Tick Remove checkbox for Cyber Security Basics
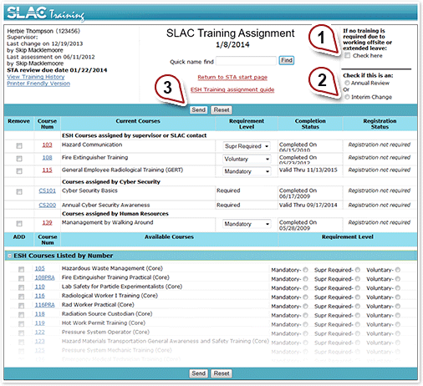This screenshot has height=386, width=423. [x=19, y=191]
